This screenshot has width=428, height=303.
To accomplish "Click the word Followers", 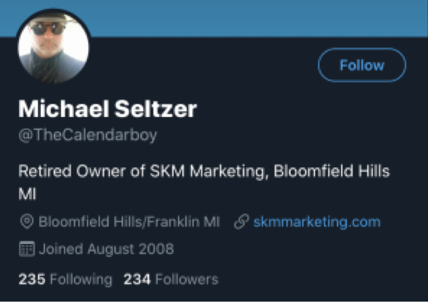I will (x=187, y=279).
